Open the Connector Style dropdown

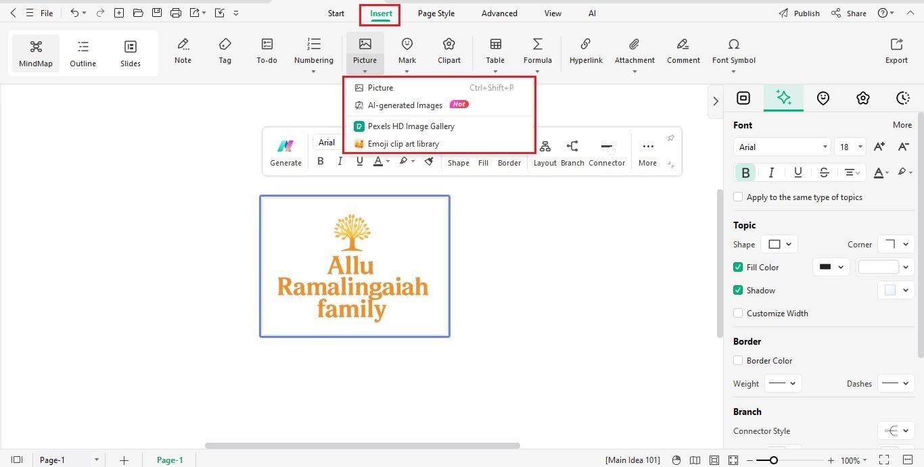click(896, 431)
